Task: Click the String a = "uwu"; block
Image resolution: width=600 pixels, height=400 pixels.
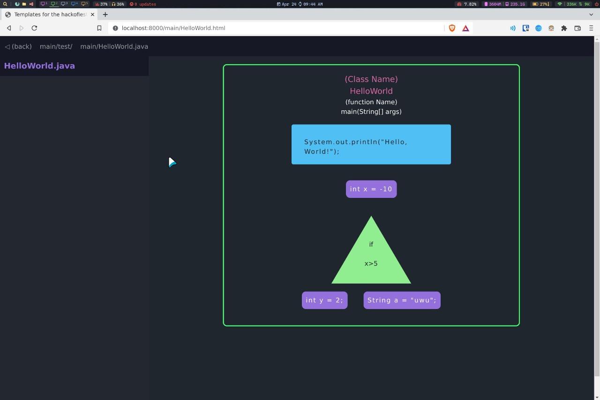Action: coord(402,300)
